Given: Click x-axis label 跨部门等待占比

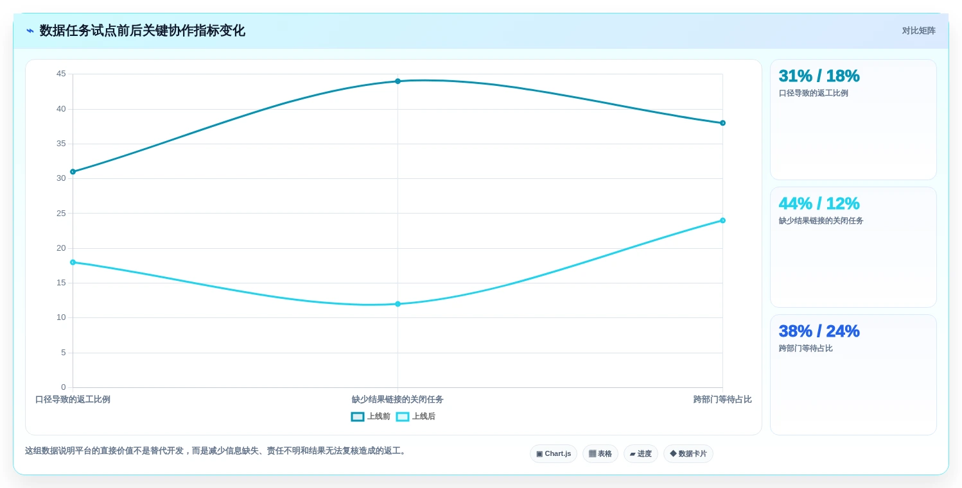Looking at the screenshot, I should [722, 400].
